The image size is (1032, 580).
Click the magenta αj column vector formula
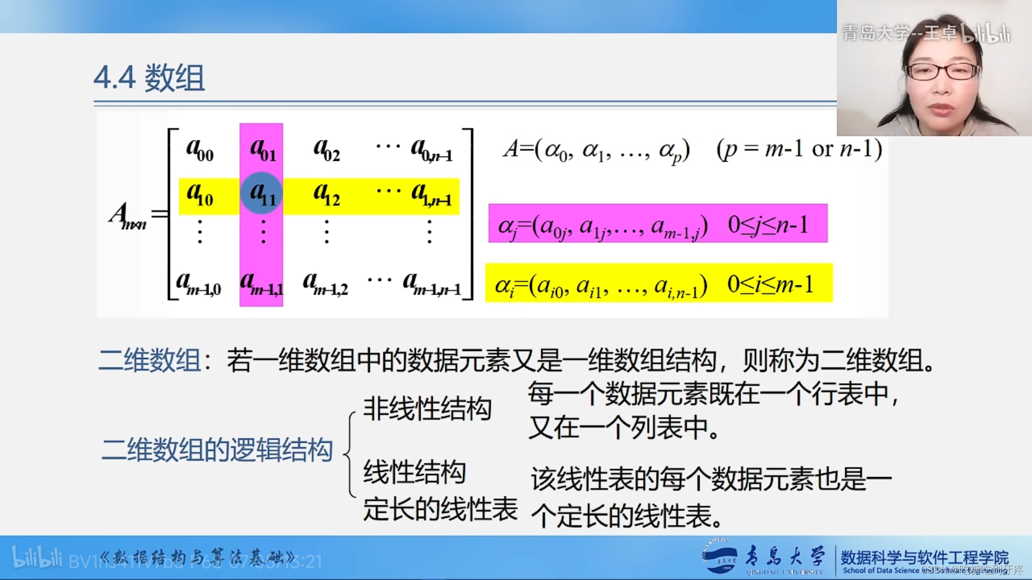coord(658,223)
